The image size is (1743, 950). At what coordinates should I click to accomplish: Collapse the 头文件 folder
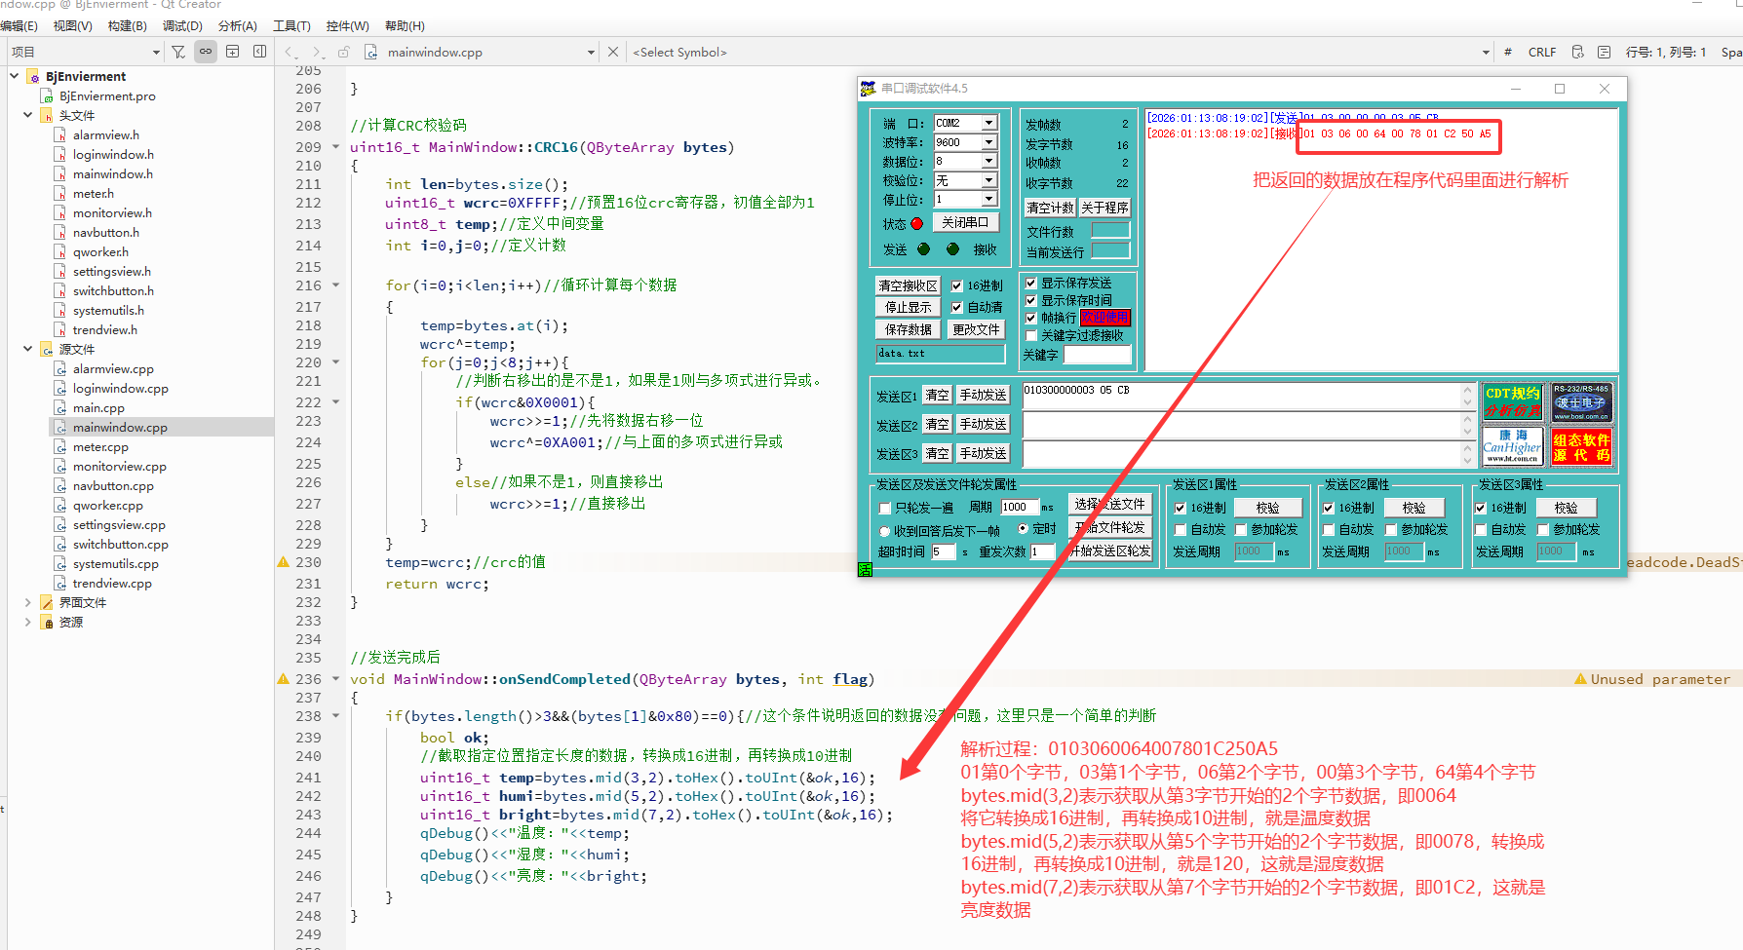pyautogui.click(x=27, y=115)
